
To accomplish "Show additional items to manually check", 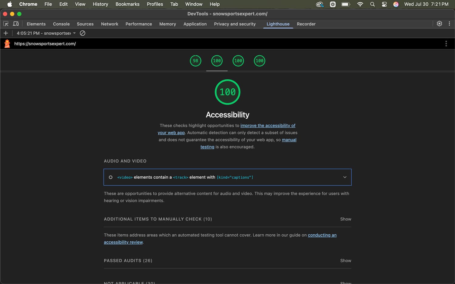I will pyautogui.click(x=345, y=219).
